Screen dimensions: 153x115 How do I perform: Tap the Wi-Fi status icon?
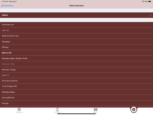point(143,1)
